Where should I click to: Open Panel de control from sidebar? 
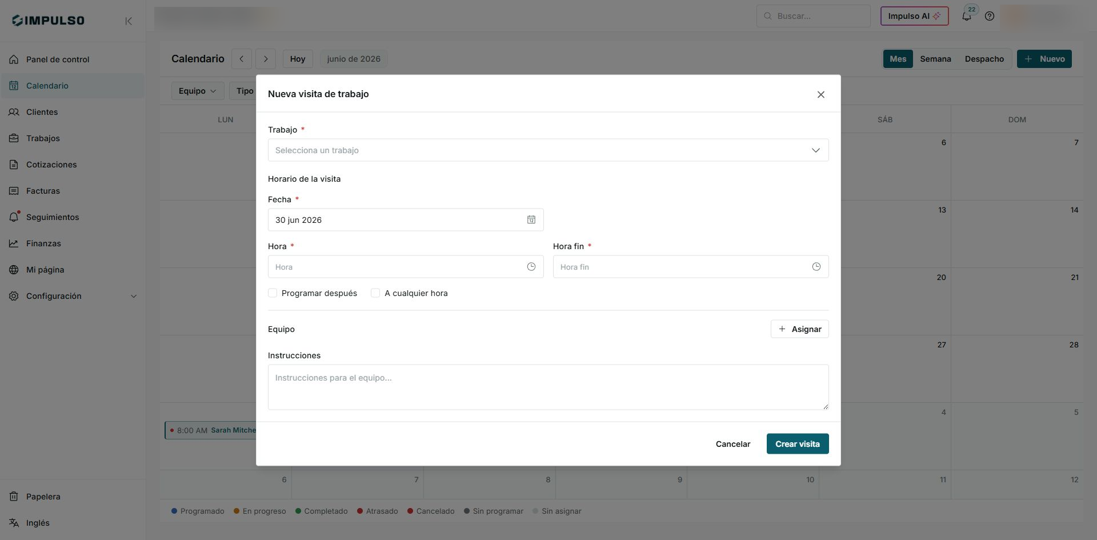pyautogui.click(x=72, y=59)
